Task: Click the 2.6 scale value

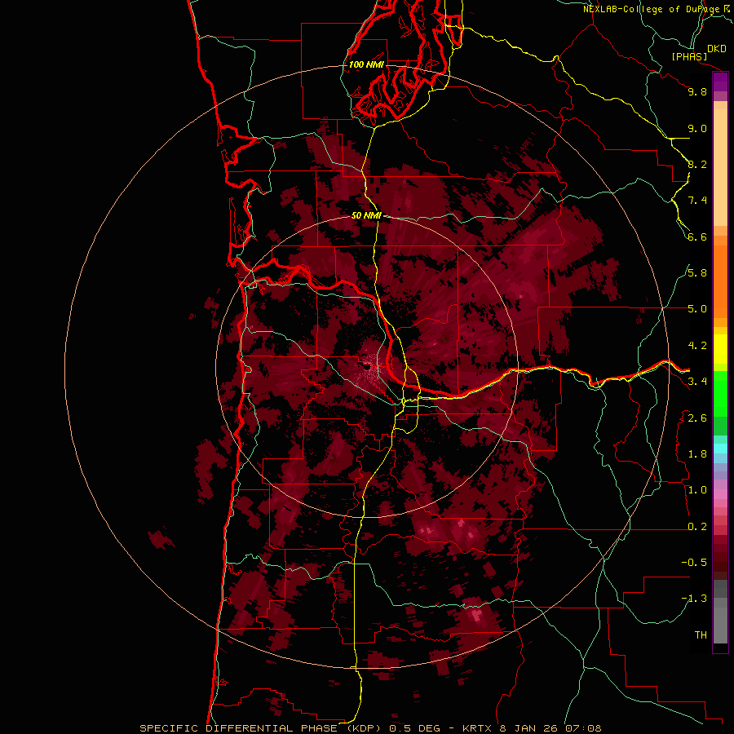Action: point(697,418)
